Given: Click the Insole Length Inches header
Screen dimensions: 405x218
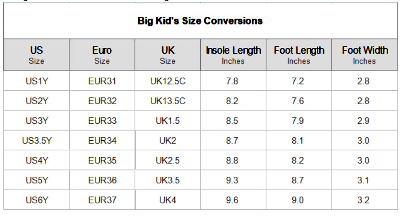Looking at the screenshot, I should tap(233, 55).
